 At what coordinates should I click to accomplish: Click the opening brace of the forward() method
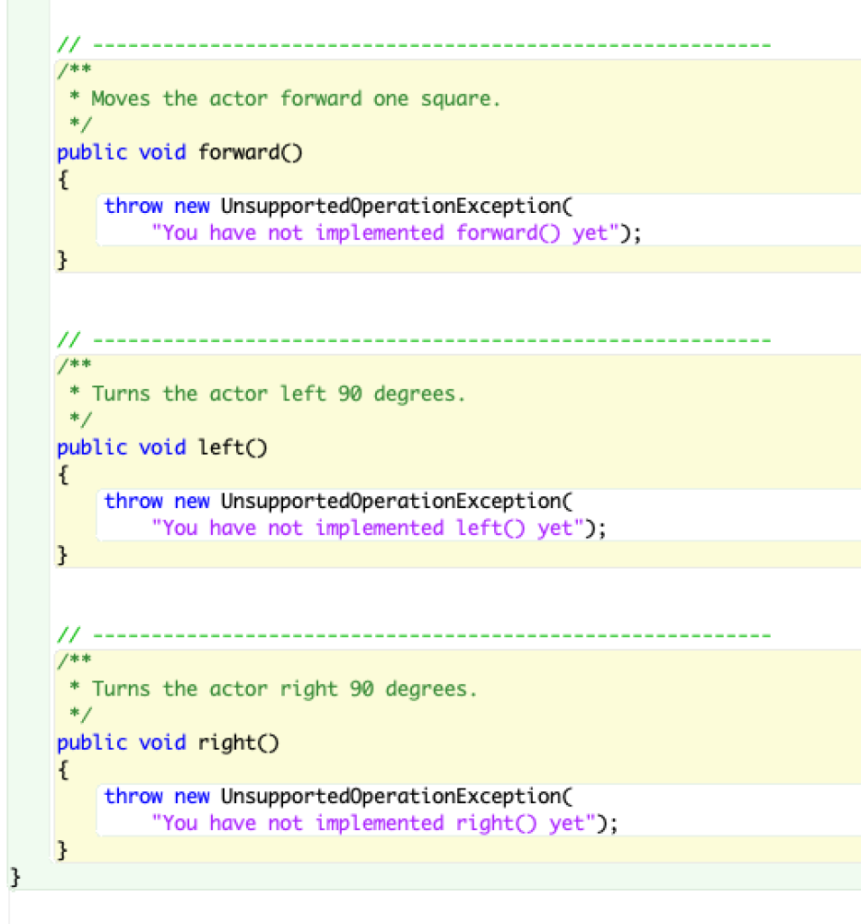63,180
